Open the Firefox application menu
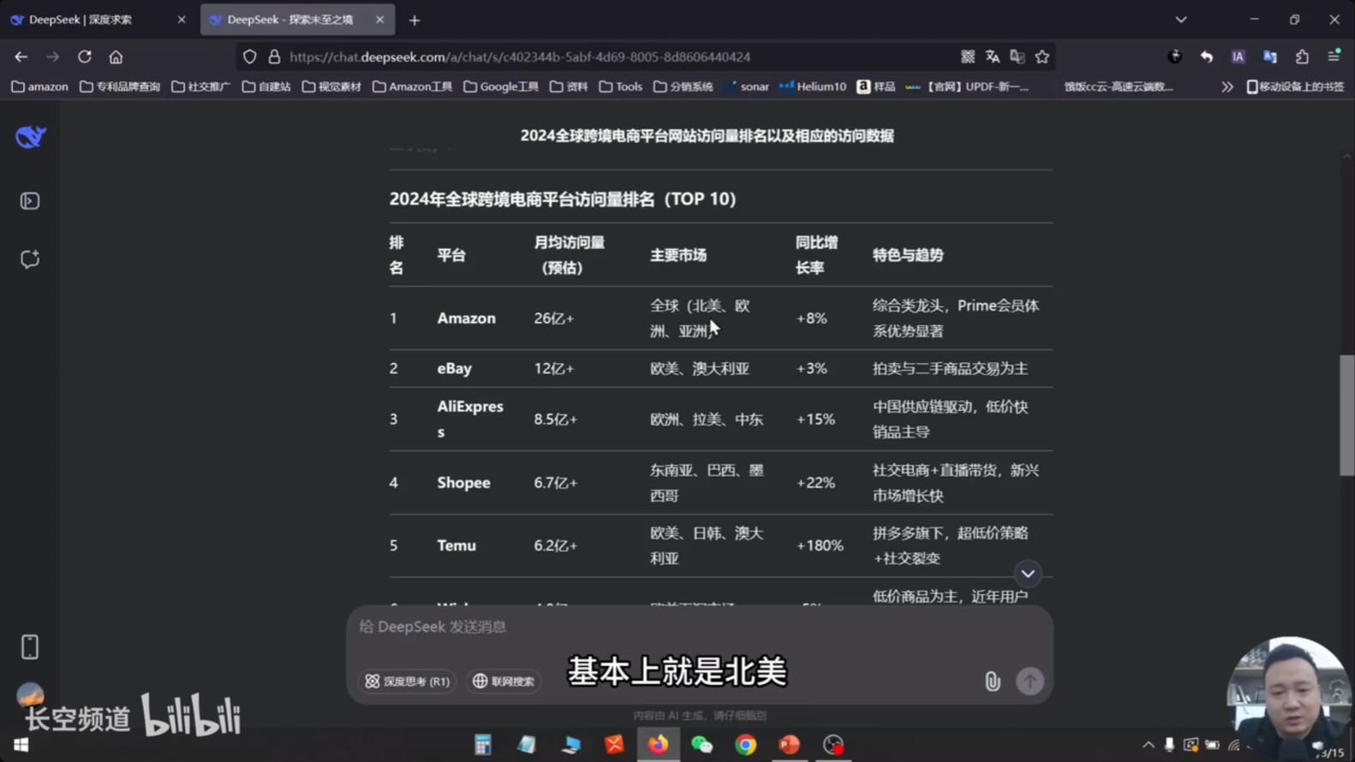This screenshot has width=1355, height=762. [1334, 57]
